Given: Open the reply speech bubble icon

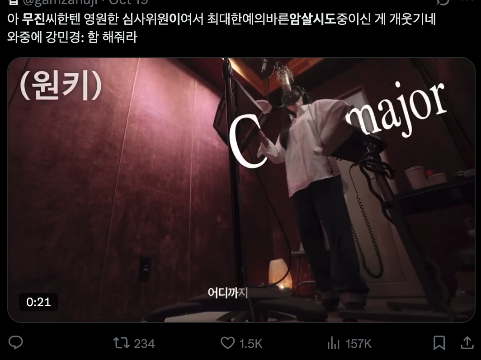Looking at the screenshot, I should pyautogui.click(x=15, y=342).
